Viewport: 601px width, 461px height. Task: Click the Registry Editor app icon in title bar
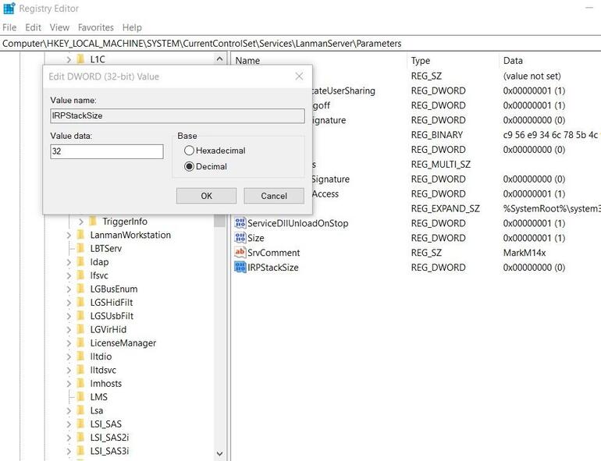coord(9,9)
